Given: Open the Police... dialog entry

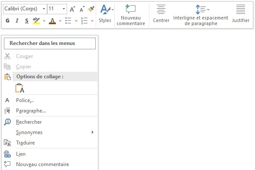Looking at the screenshot, I should coord(50,100).
